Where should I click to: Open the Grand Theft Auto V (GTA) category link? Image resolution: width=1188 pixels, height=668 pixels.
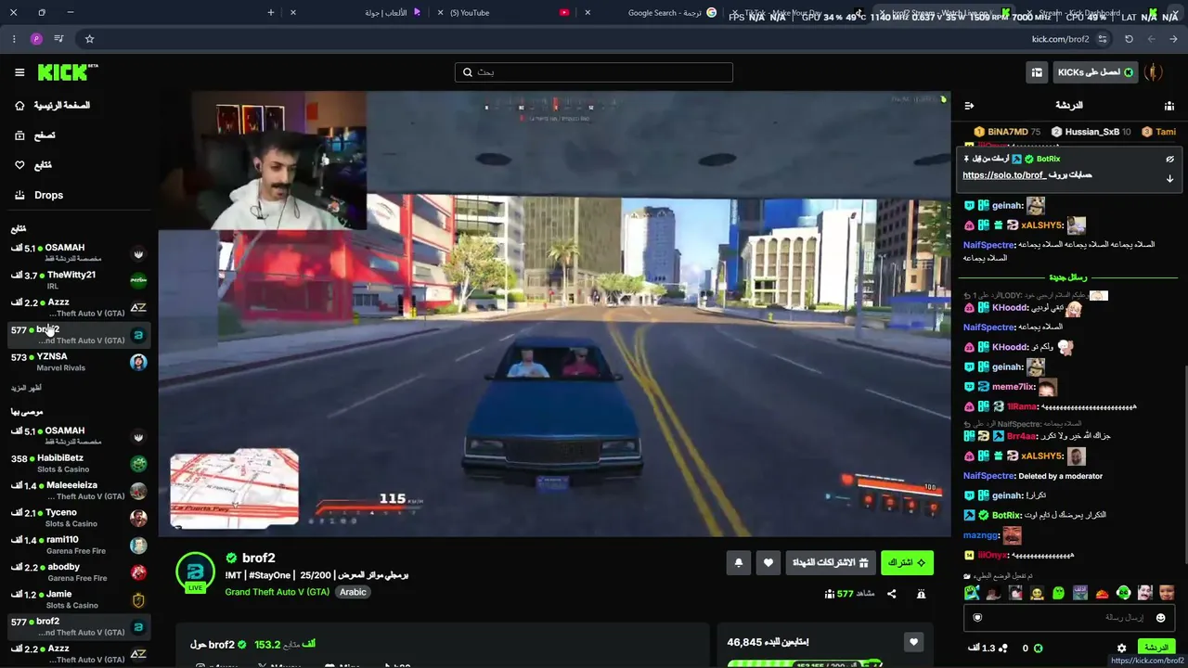[x=277, y=592]
